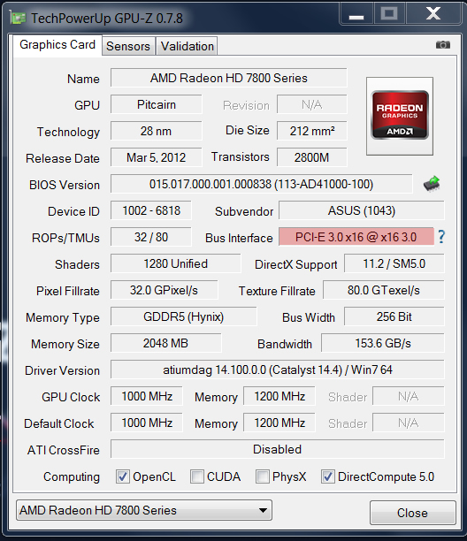Click the Device ID value 1002 - 6818
This screenshot has height=541, width=467.
[151, 210]
